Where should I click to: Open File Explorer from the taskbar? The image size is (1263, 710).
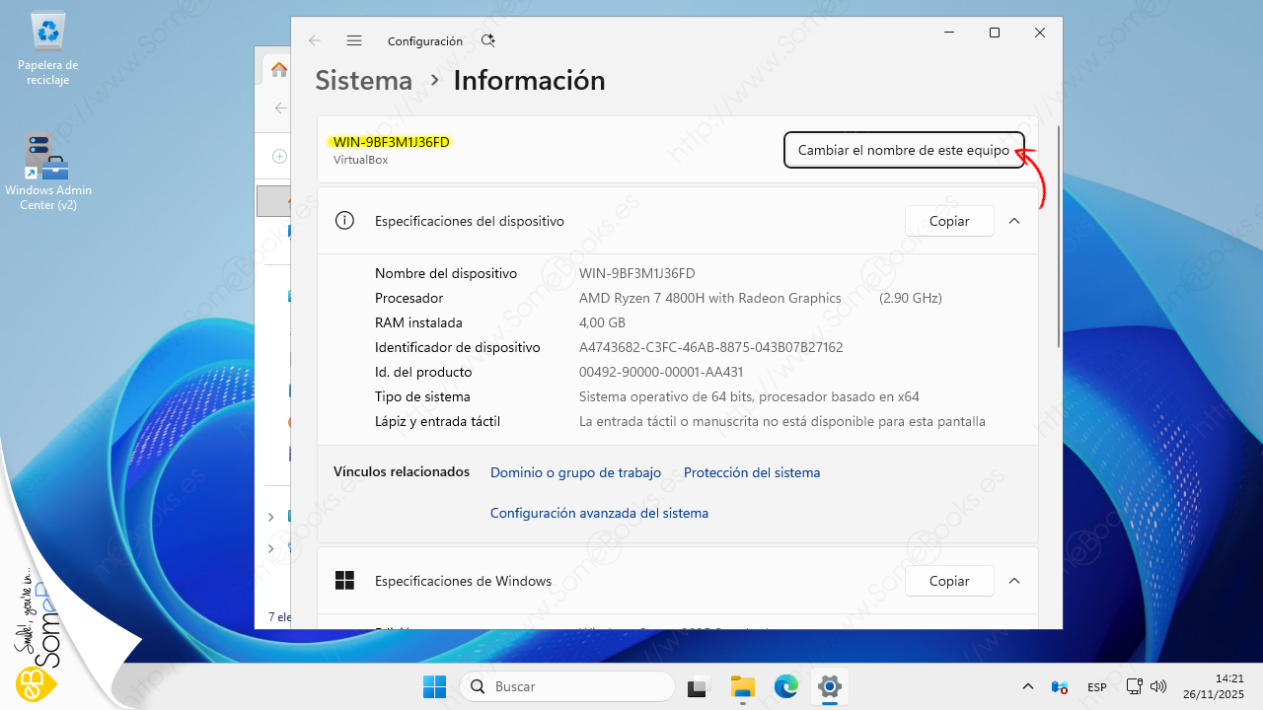coord(742,686)
